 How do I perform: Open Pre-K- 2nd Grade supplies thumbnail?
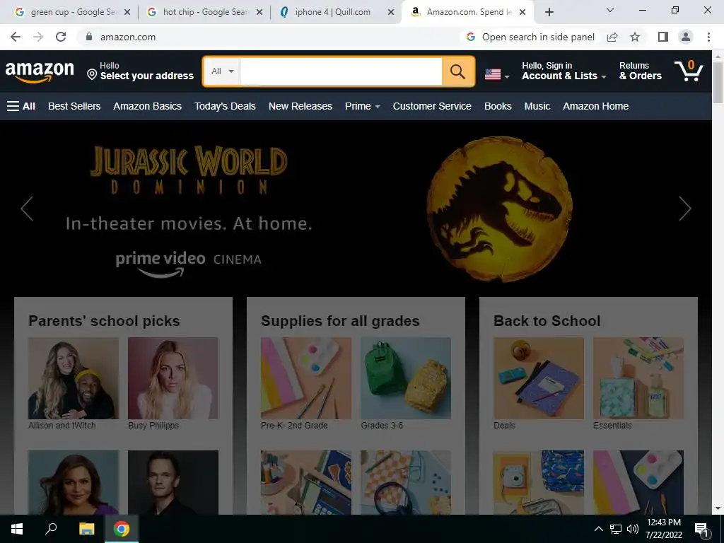click(306, 378)
